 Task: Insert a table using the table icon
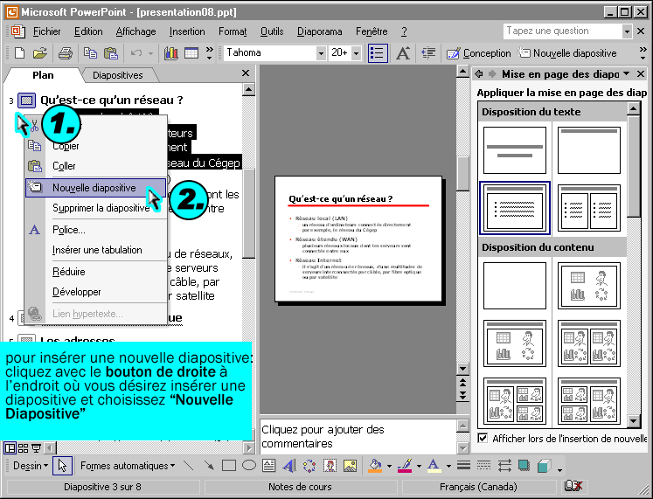(x=191, y=53)
